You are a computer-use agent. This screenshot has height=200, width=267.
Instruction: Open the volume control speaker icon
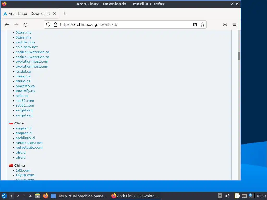pyautogui.click(x=227, y=196)
